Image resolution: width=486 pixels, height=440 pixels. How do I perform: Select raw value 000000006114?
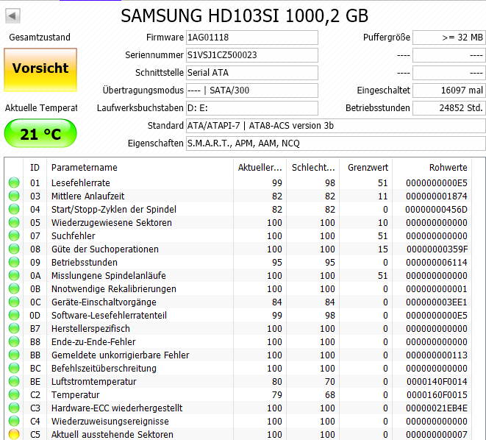click(437, 263)
